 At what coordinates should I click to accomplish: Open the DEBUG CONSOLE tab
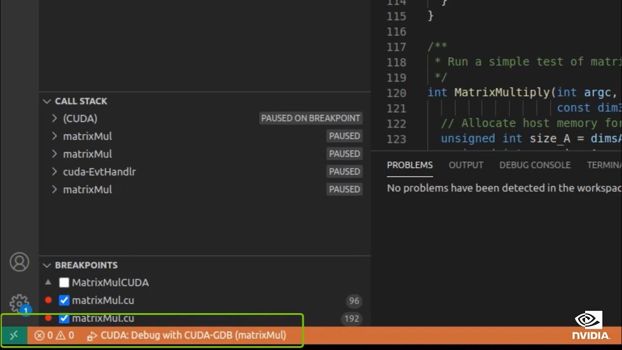pyautogui.click(x=535, y=165)
